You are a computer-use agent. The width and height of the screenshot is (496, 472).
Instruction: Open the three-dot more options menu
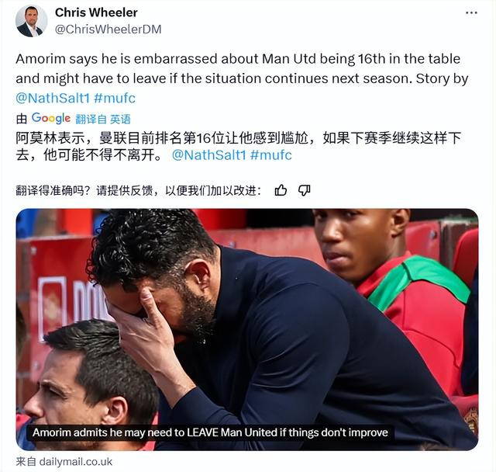(x=471, y=13)
